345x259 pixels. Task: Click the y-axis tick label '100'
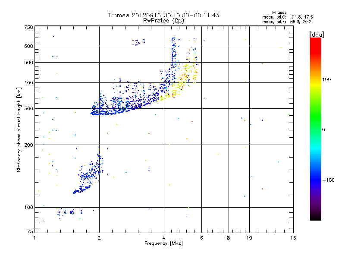click(x=28, y=208)
